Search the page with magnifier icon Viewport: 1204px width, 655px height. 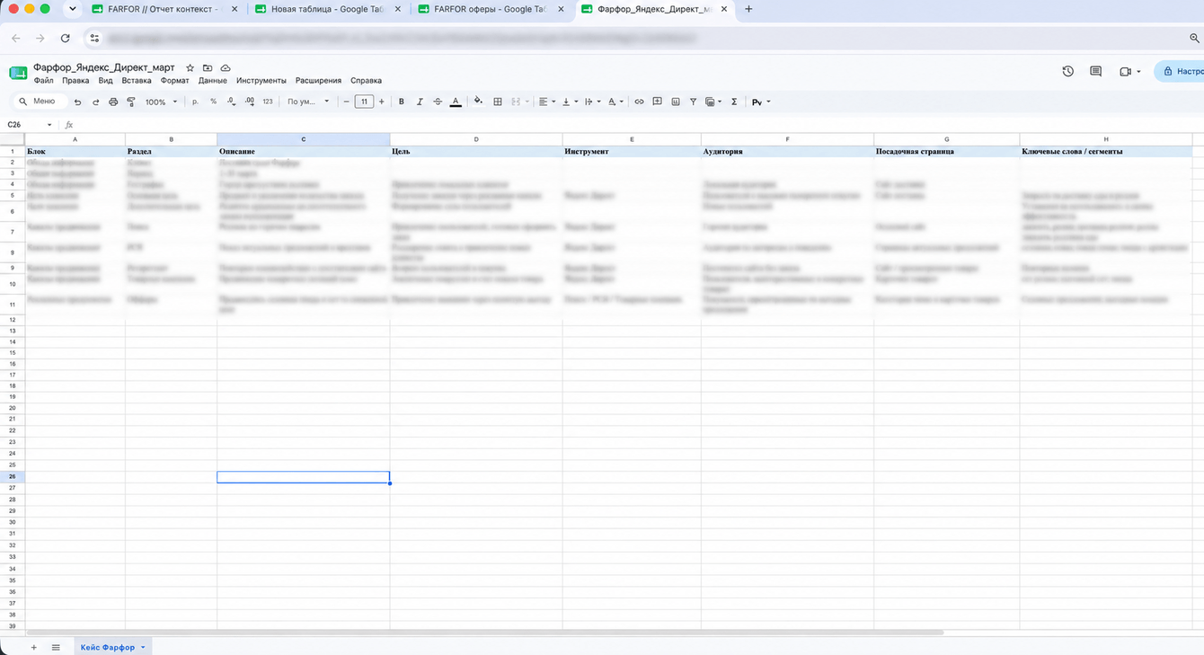(x=1194, y=38)
